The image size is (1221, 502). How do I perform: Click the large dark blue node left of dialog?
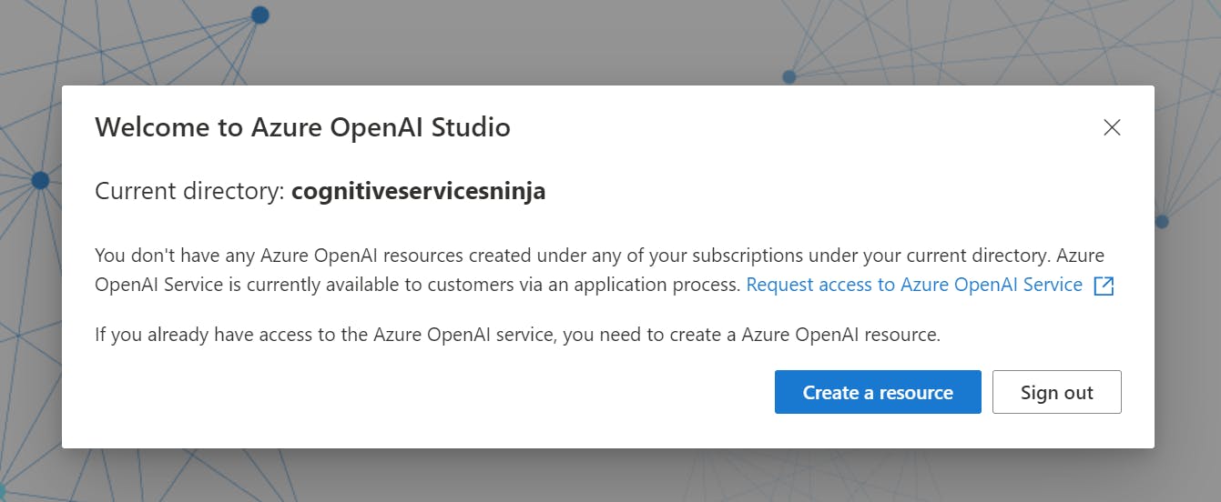click(40, 180)
